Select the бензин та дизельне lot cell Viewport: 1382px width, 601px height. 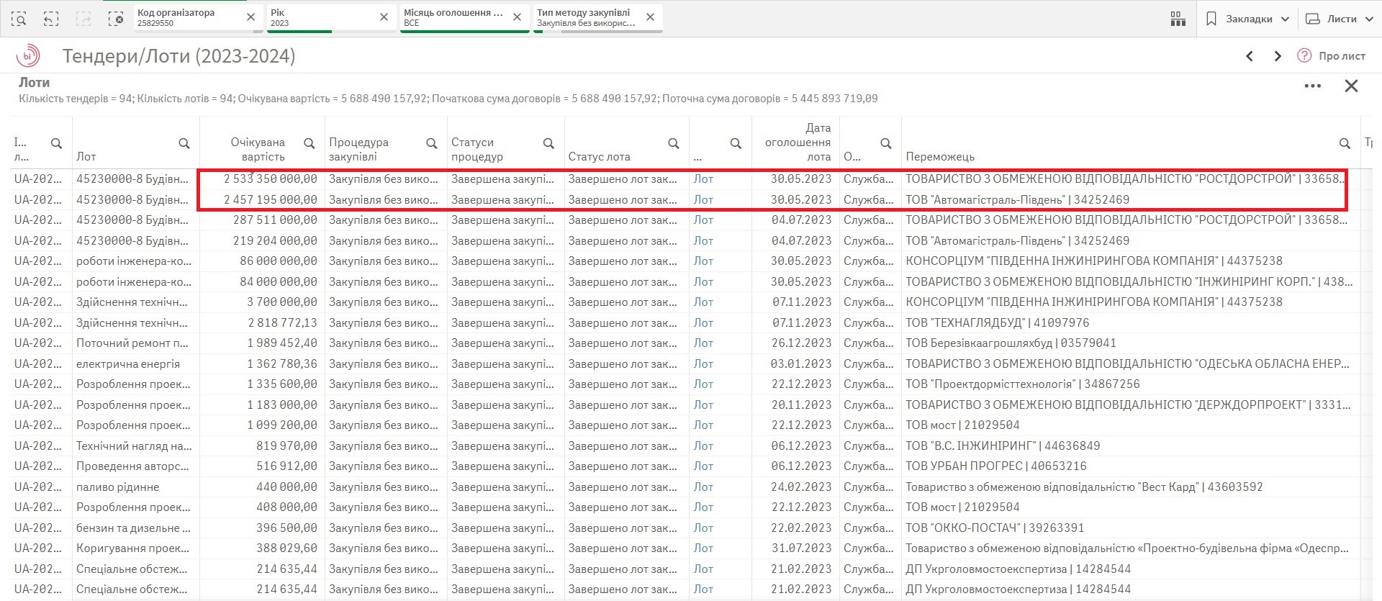coord(135,528)
